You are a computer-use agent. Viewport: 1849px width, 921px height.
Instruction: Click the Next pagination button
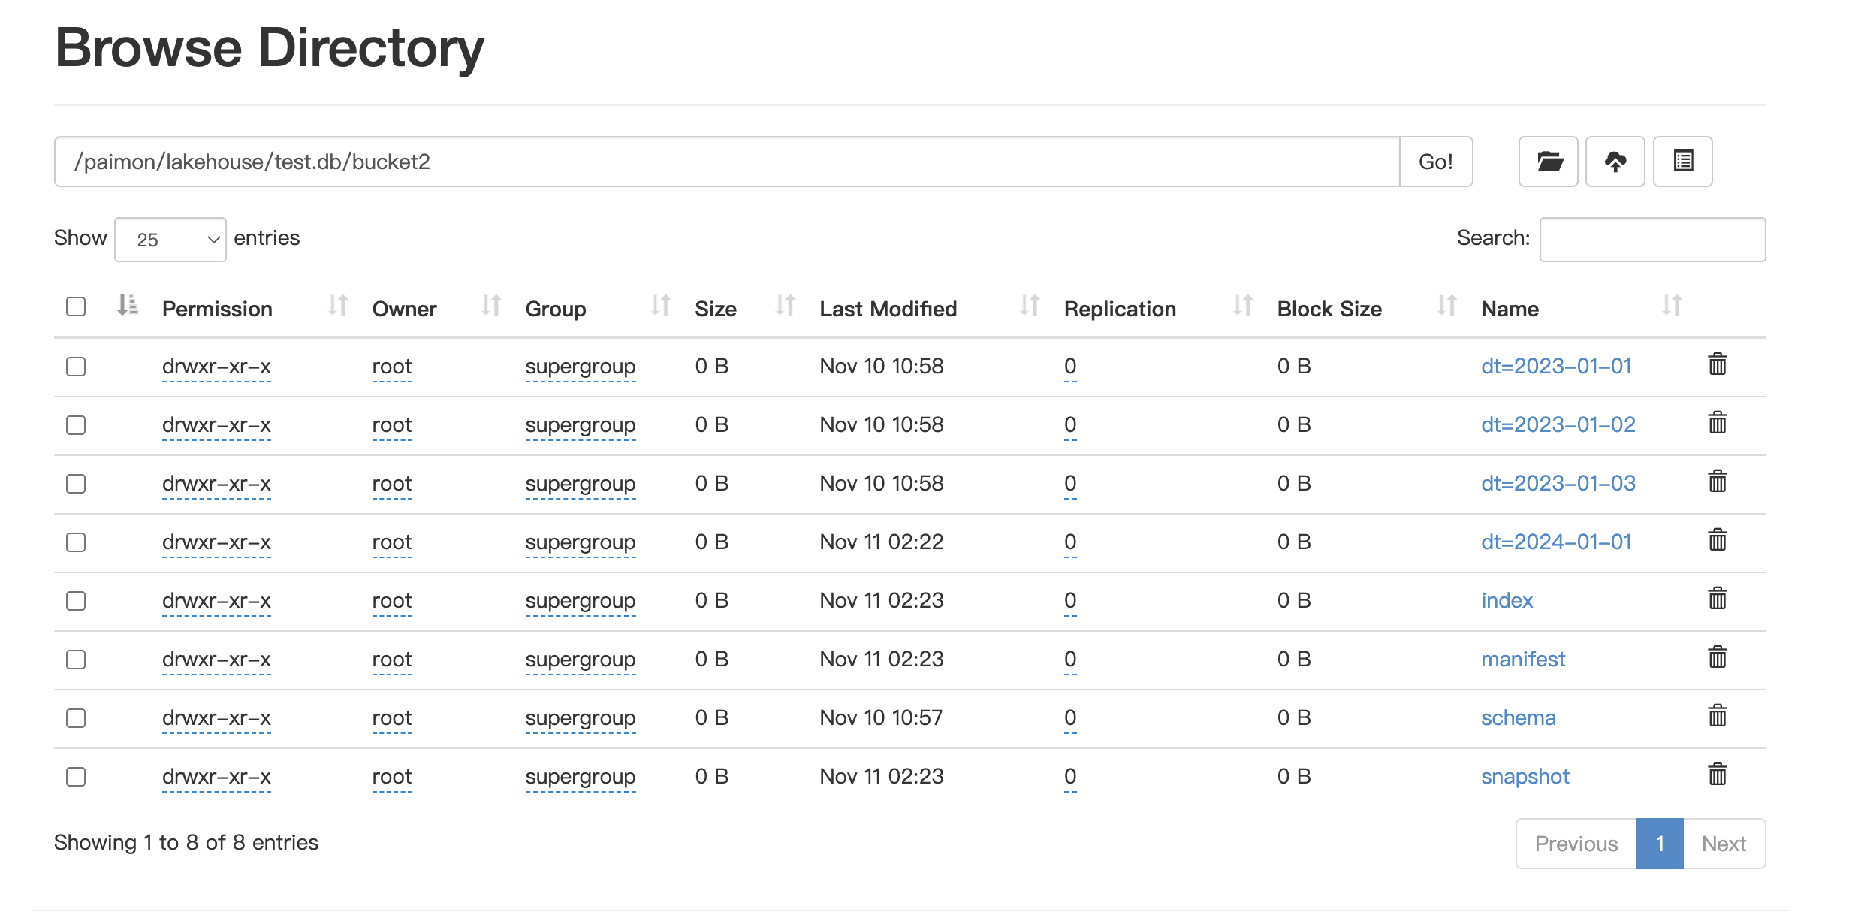pos(1724,844)
